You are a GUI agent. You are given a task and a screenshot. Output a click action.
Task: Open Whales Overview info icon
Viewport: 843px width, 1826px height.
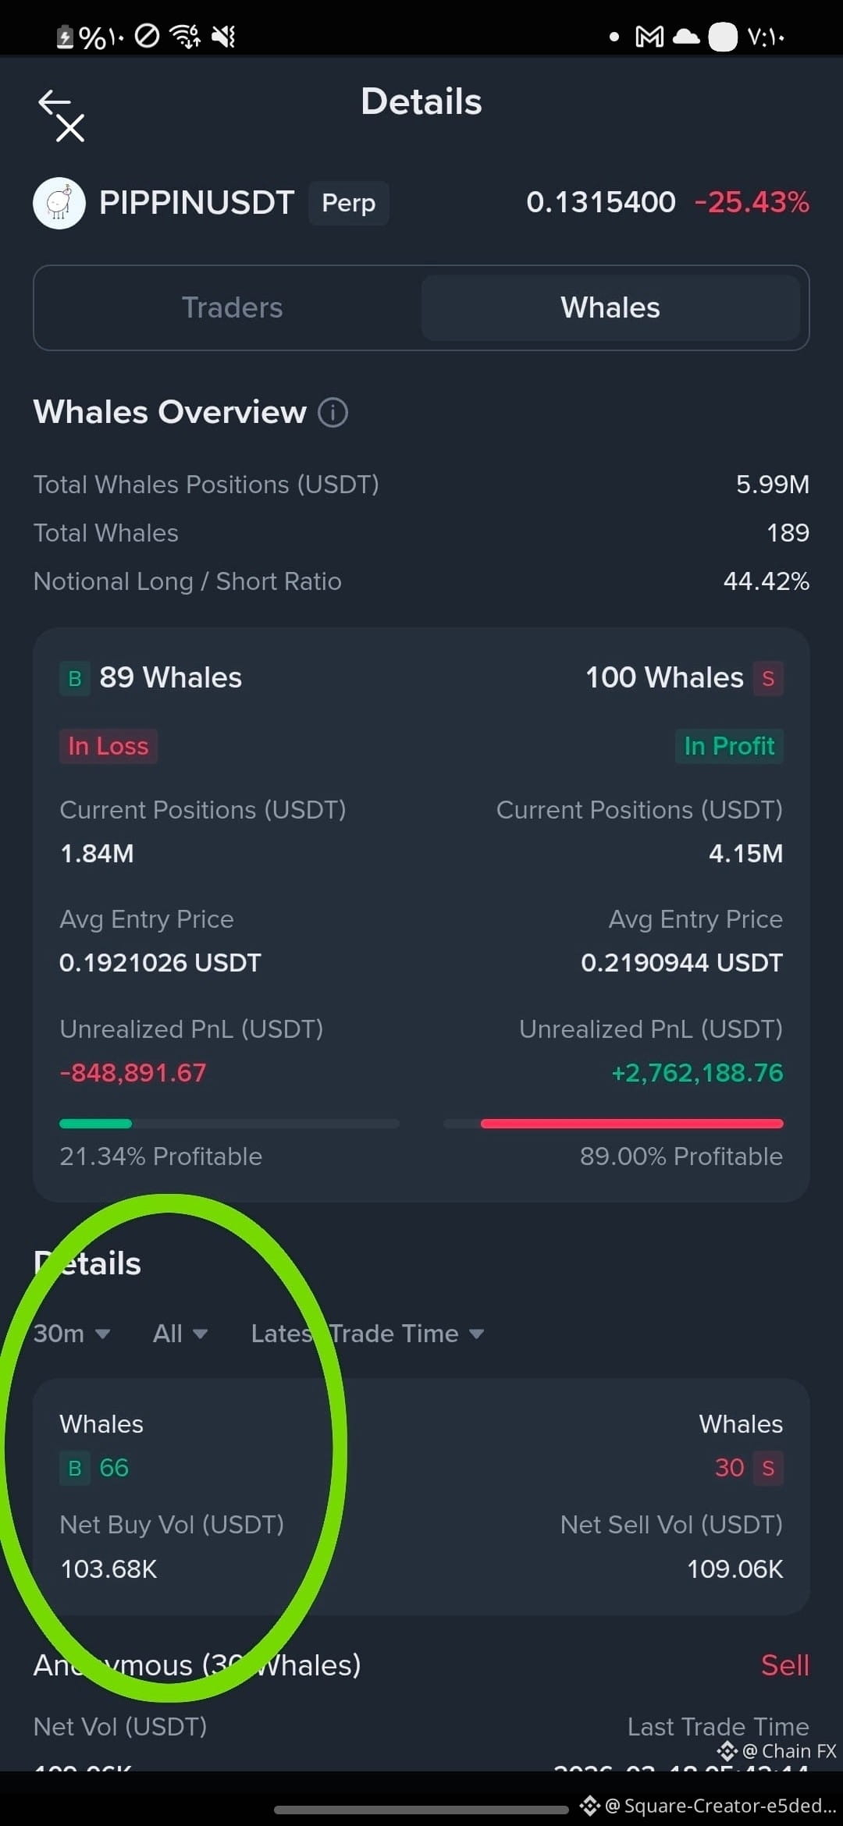(333, 412)
